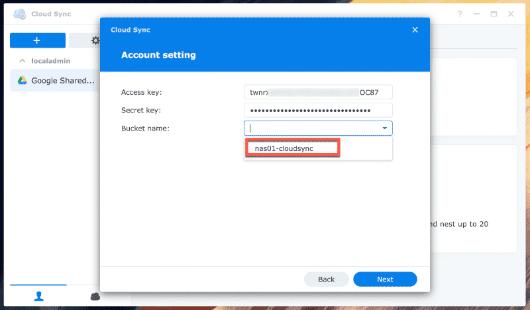530x310 pixels.
Task: Click the Back button
Action: tap(326, 279)
